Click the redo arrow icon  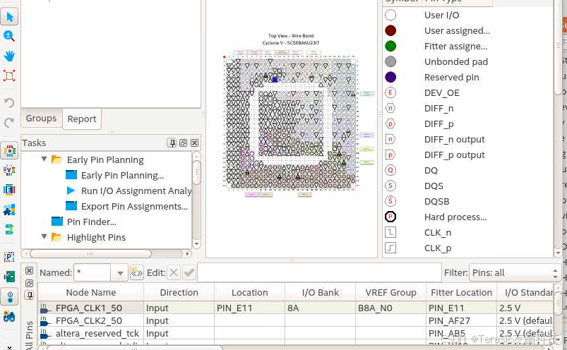tap(9, 123)
